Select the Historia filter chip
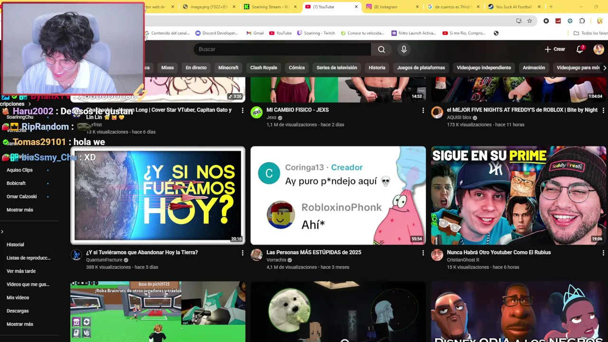Viewport: 608px width, 342px height. tap(377, 67)
